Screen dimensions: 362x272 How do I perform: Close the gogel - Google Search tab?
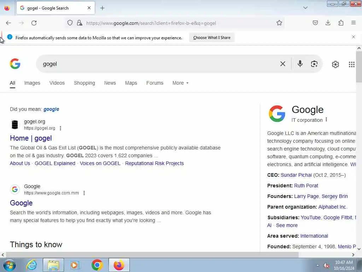pyautogui.click(x=89, y=8)
